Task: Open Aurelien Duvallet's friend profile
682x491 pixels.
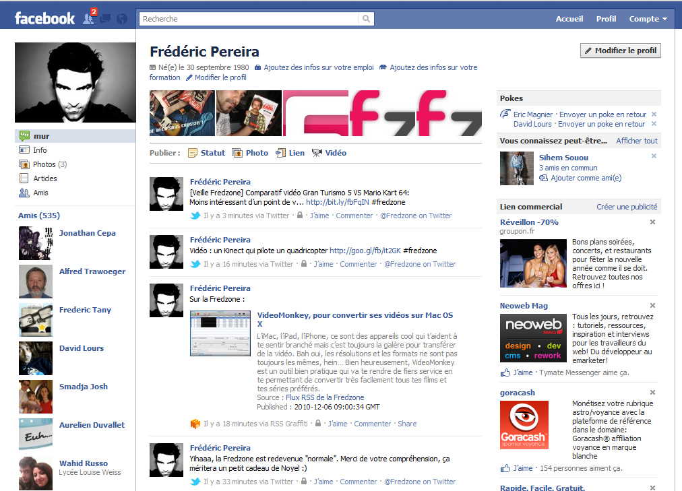Action: click(x=92, y=424)
